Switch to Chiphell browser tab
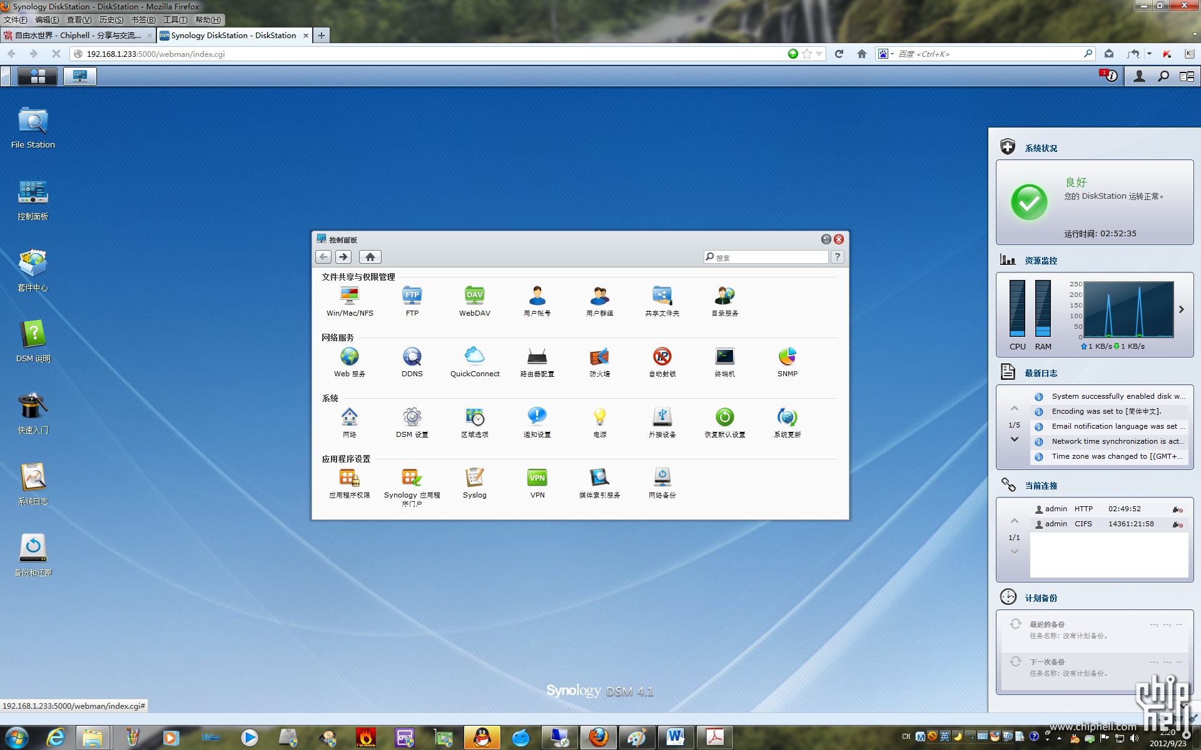 [x=78, y=36]
